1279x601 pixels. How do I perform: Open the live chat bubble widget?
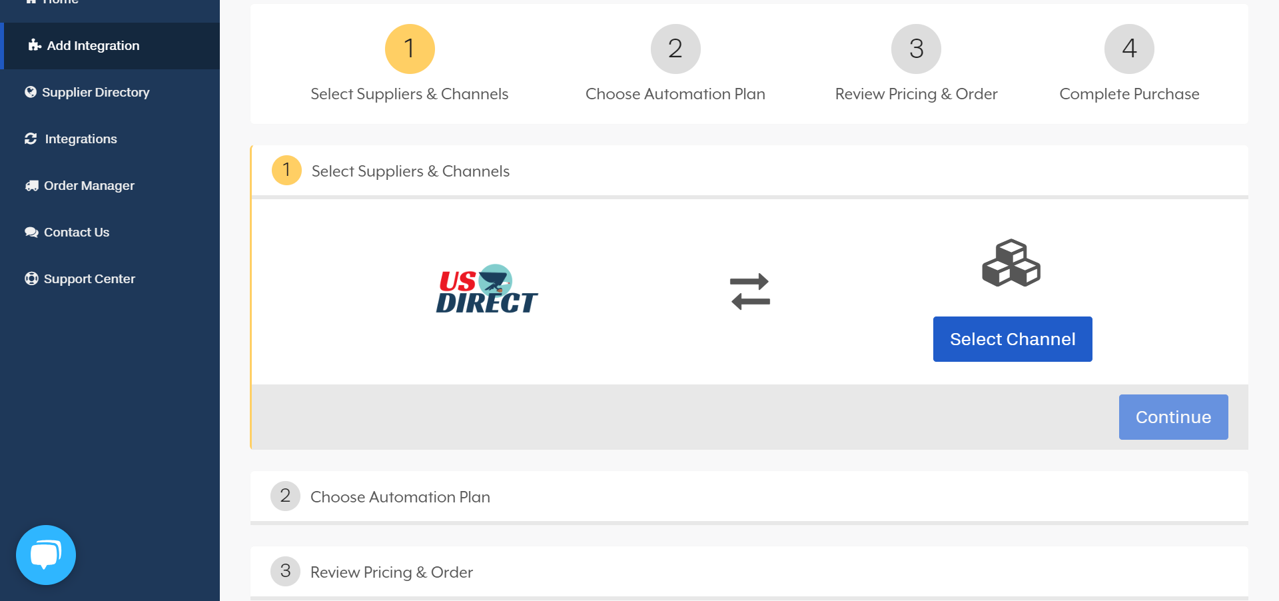45,554
